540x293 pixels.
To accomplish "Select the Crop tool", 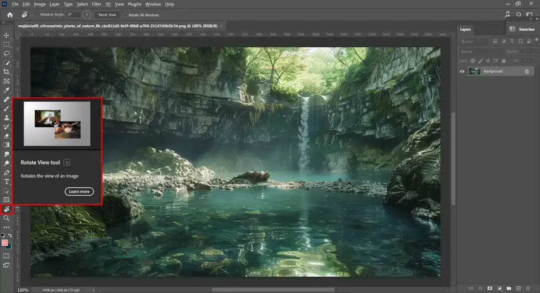I will click(6, 72).
